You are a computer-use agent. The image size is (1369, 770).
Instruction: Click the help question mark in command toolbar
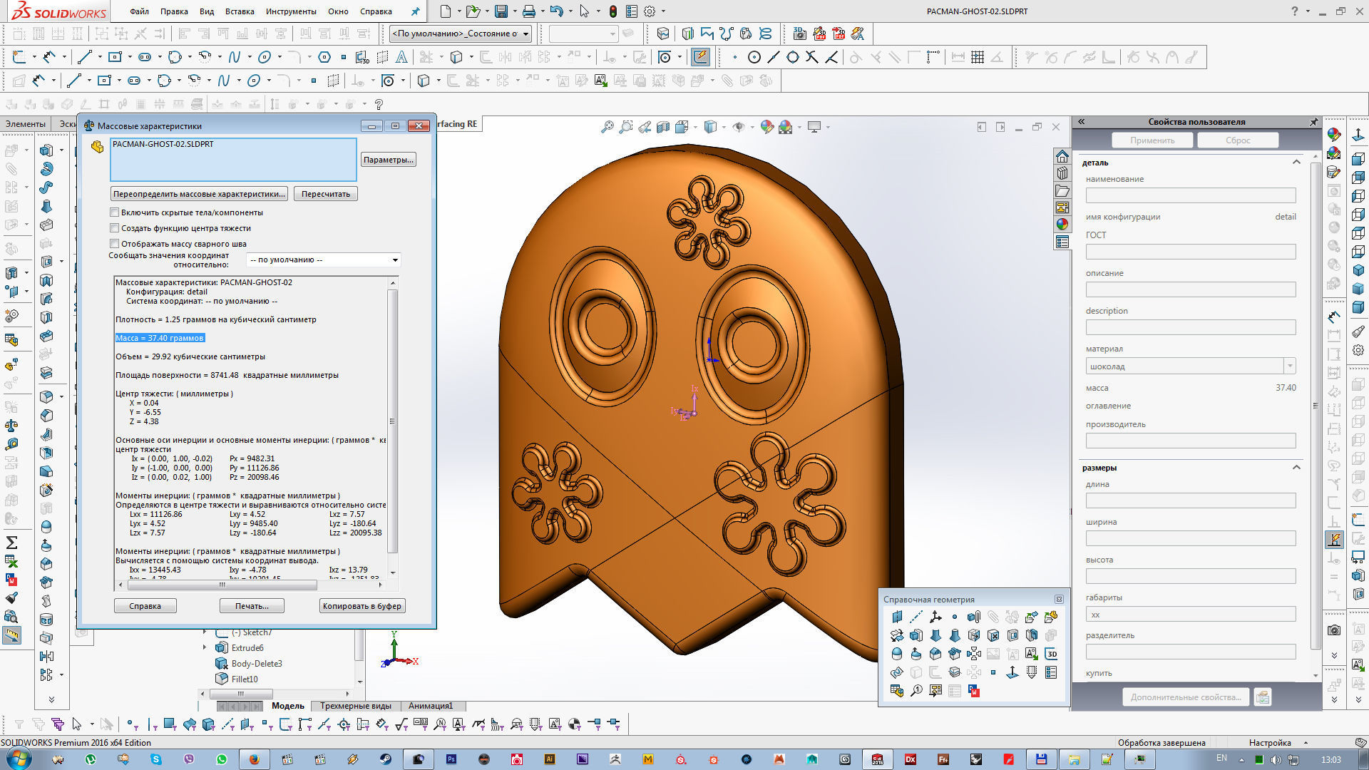(x=379, y=104)
